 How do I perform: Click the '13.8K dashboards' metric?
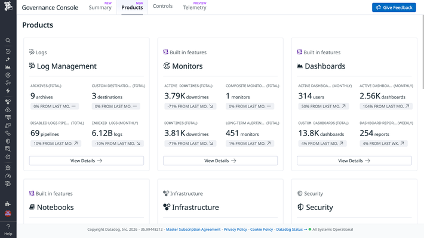coord(321,134)
